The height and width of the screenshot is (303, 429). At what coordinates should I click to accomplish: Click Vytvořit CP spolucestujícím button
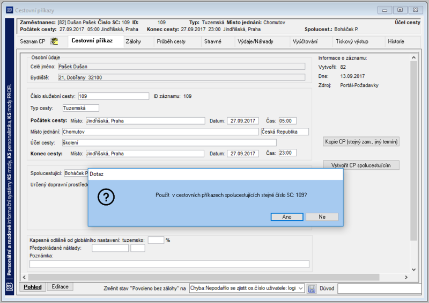(x=361, y=165)
